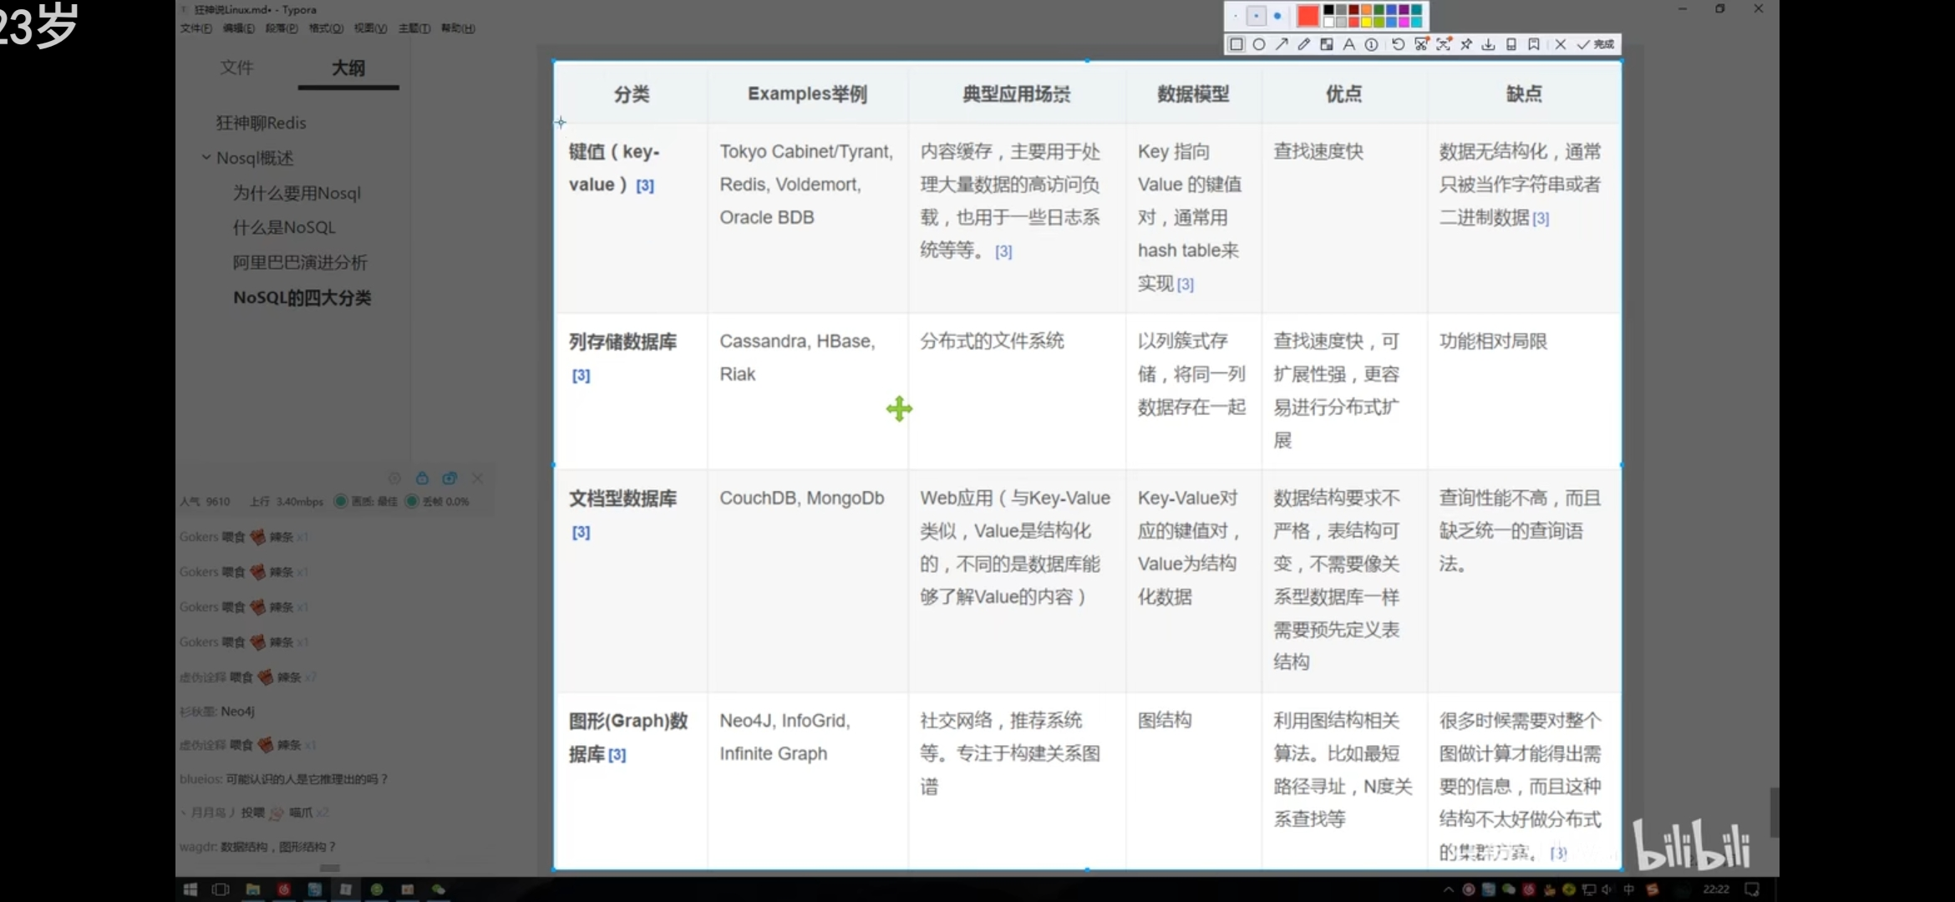Screen dimensions: 1955x902
Task: Click the phone send icon
Action: [x=1511, y=44]
